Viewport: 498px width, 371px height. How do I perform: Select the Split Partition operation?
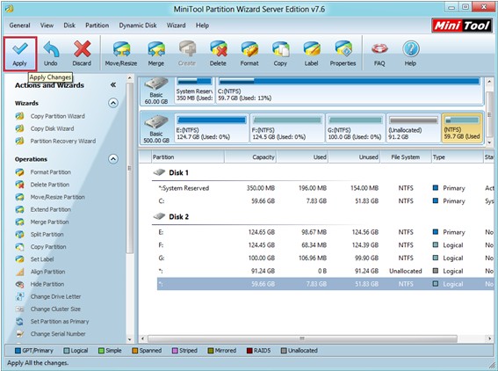pyautogui.click(x=47, y=234)
